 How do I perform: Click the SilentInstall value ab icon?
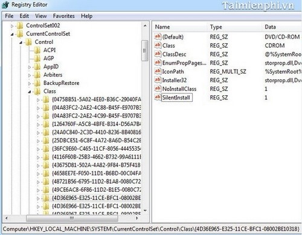click(158, 98)
